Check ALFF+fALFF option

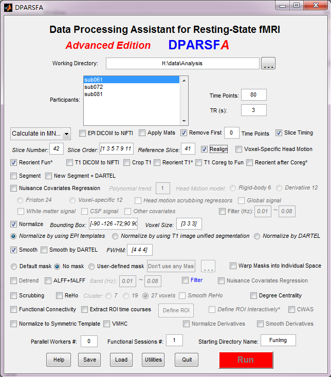click(x=48, y=281)
